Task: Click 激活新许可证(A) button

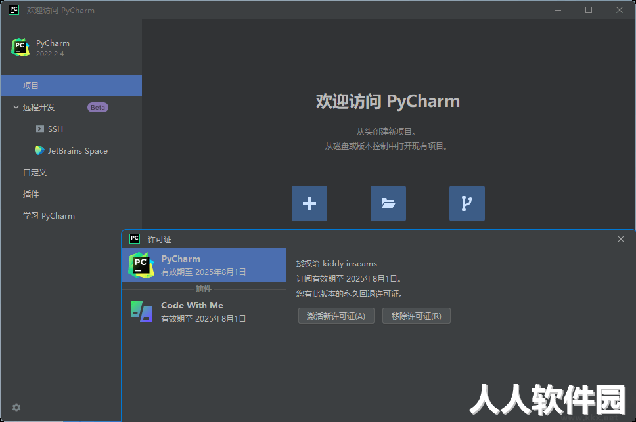Action: pos(336,316)
